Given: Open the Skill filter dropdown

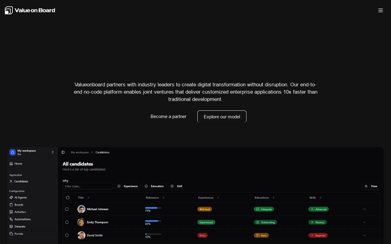Looking at the screenshot, I should 176,186.
